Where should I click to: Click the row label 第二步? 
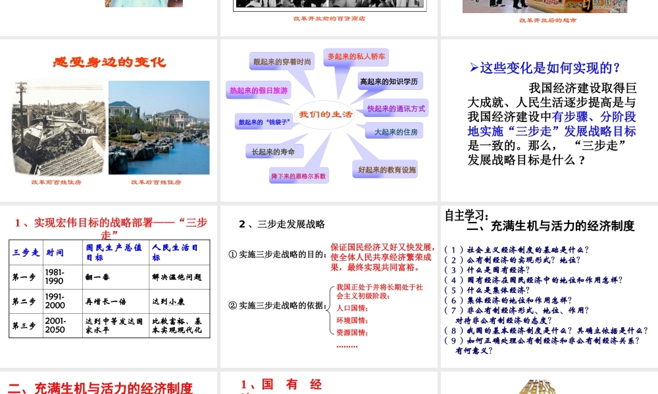tap(26, 301)
